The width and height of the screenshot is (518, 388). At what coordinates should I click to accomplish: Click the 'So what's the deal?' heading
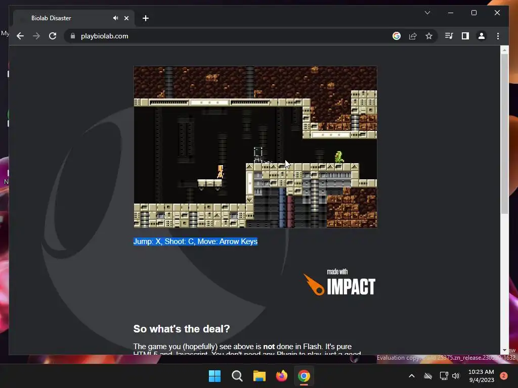(x=182, y=328)
